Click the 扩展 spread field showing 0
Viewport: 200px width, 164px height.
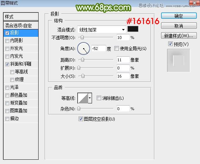(x=123, y=68)
